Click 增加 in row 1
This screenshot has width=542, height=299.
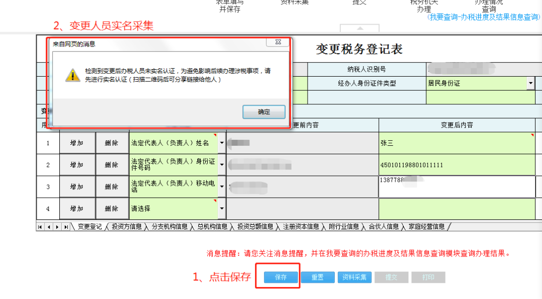point(77,143)
